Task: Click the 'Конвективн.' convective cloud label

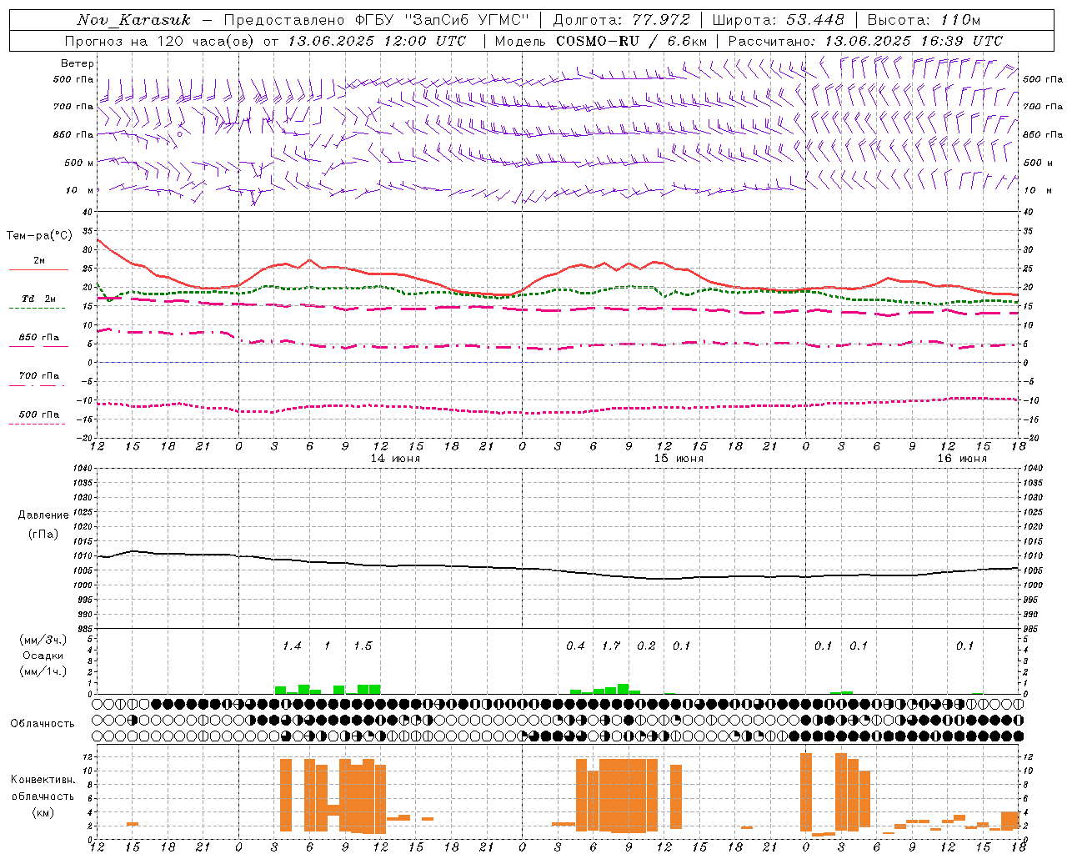Action: tap(43, 780)
